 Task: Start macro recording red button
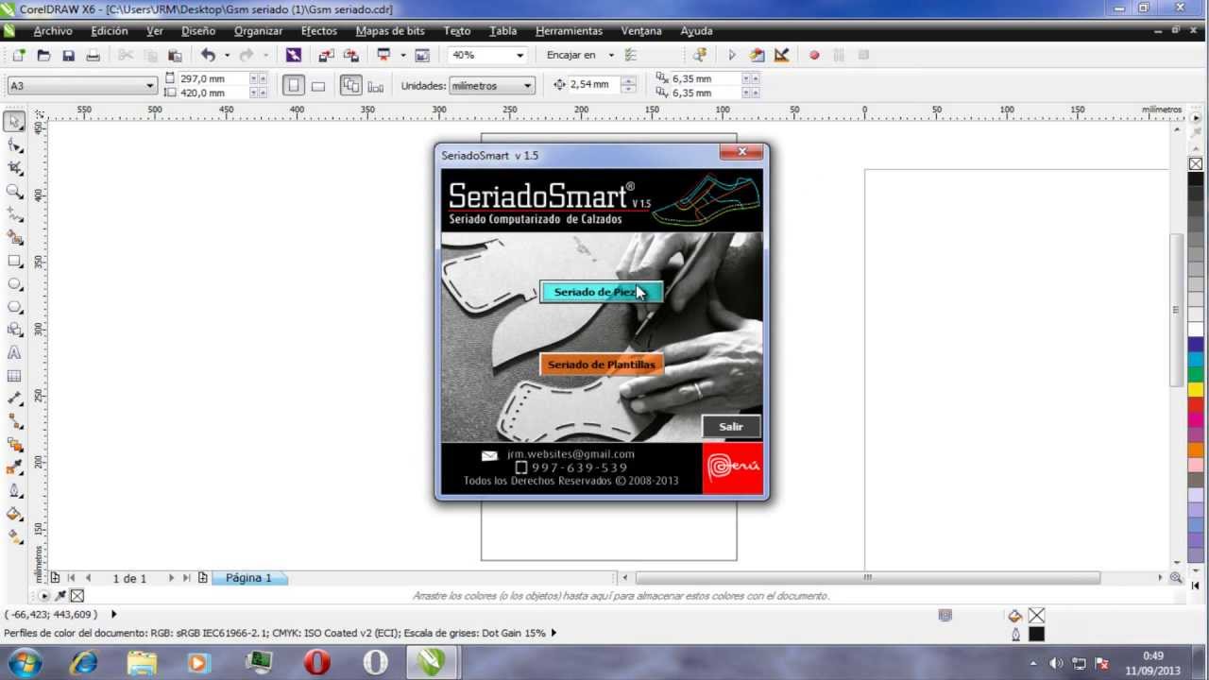coord(814,56)
